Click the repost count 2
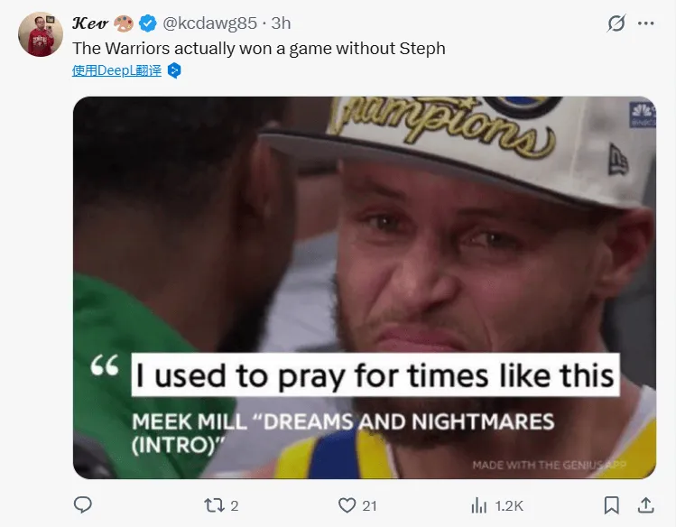This screenshot has height=527, width=676. (x=235, y=505)
